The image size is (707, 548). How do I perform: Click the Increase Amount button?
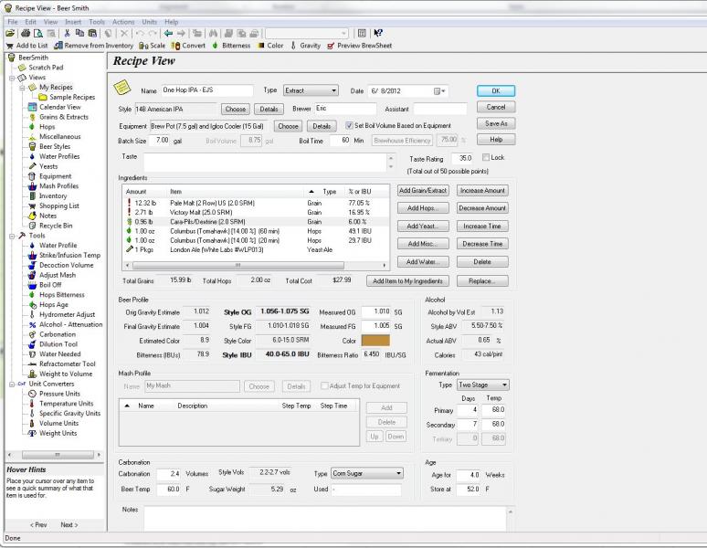coord(482,191)
